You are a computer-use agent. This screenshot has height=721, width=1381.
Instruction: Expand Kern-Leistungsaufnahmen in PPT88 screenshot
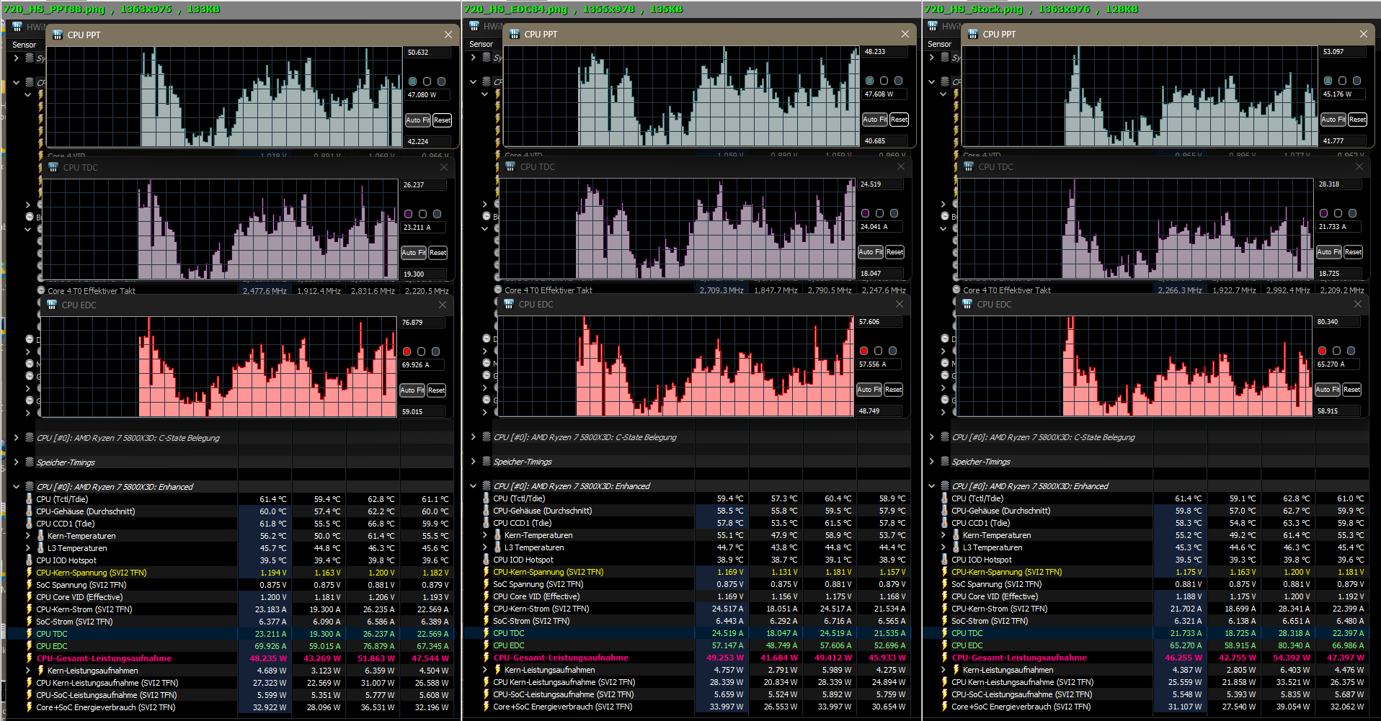[28, 671]
